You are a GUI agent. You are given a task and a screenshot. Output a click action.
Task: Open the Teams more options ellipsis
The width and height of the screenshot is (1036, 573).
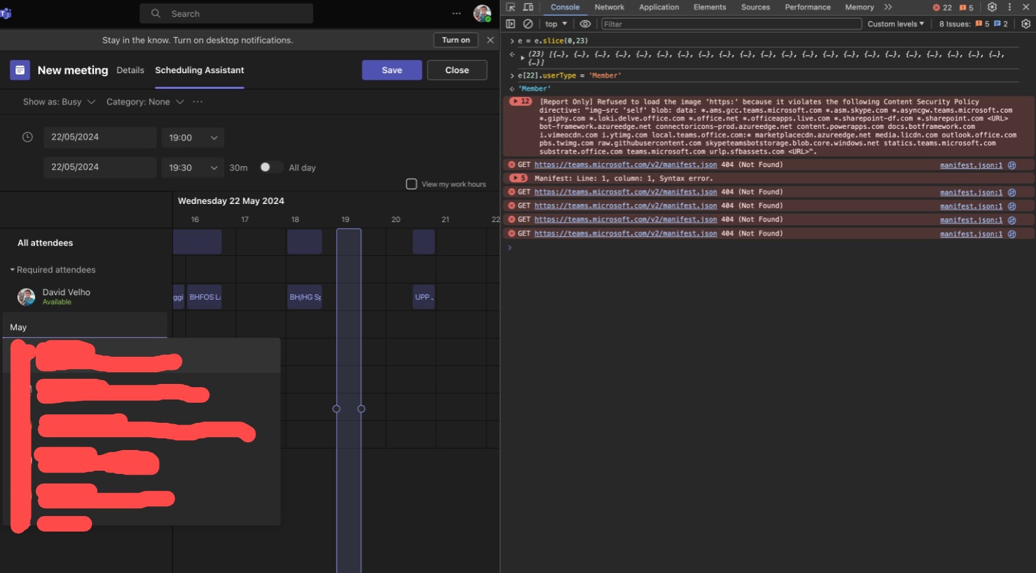(x=457, y=14)
